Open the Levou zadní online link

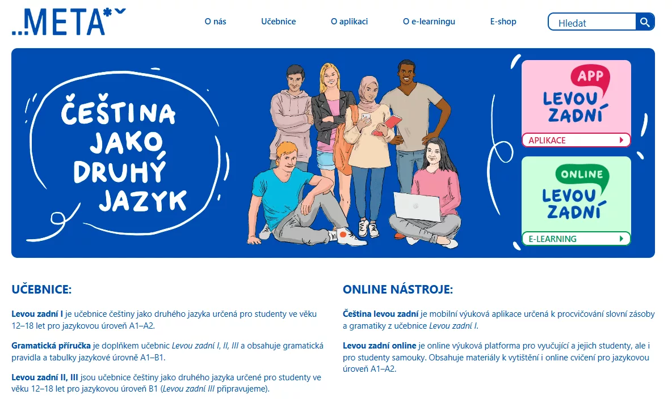tap(380, 346)
